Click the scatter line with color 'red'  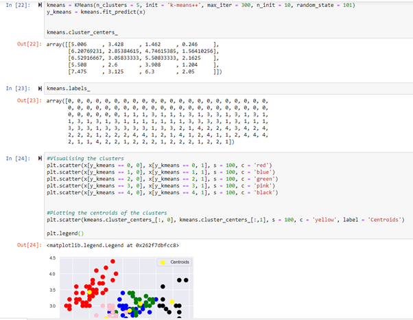(x=159, y=165)
